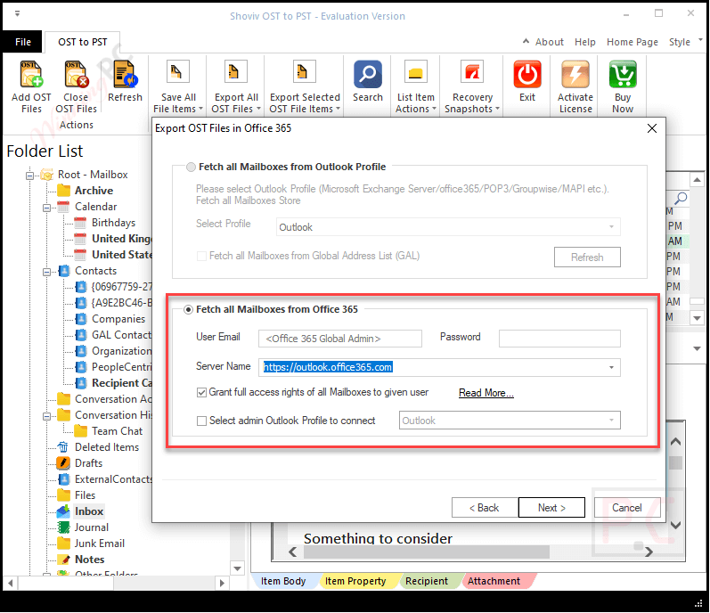Click the Back button
Screen dimensions: 710x613
point(485,508)
